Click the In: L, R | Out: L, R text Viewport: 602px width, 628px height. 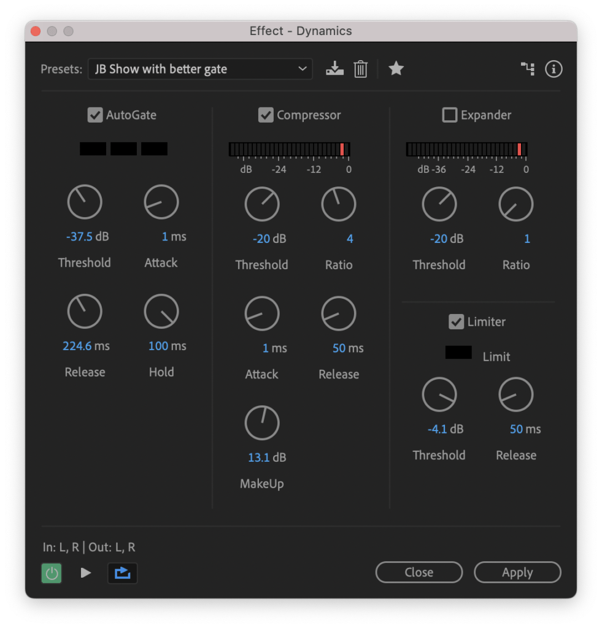click(89, 547)
